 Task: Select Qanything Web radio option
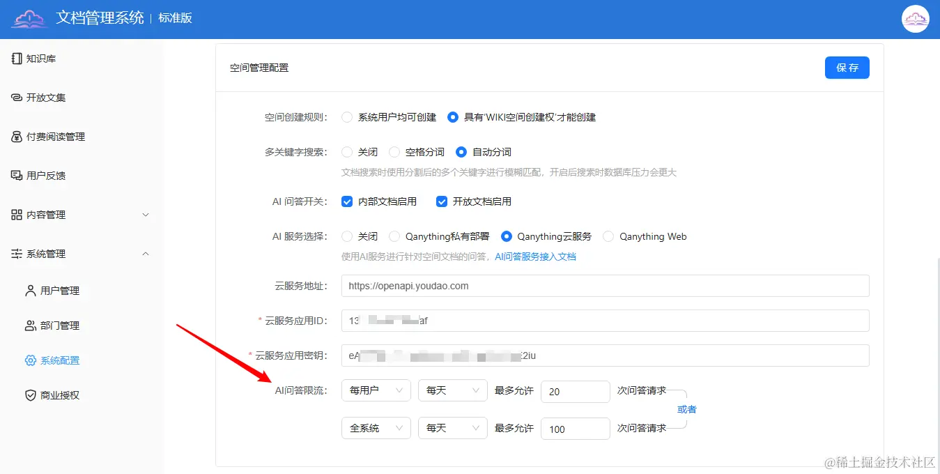click(608, 236)
